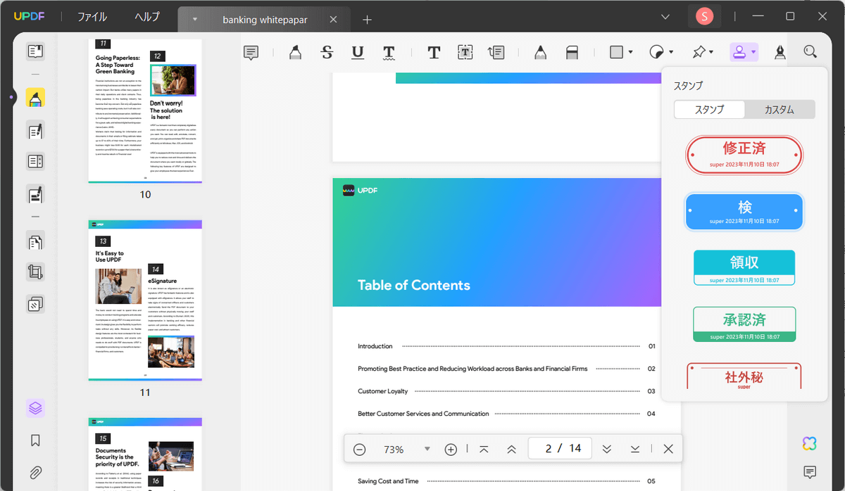
Task: Select the Text box tool
Action: pyautogui.click(x=465, y=52)
